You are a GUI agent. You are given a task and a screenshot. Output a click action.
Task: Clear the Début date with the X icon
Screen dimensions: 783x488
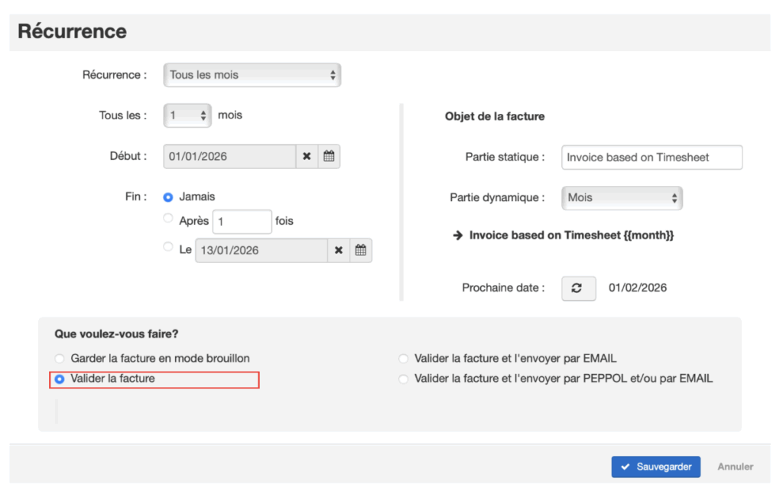coord(307,156)
